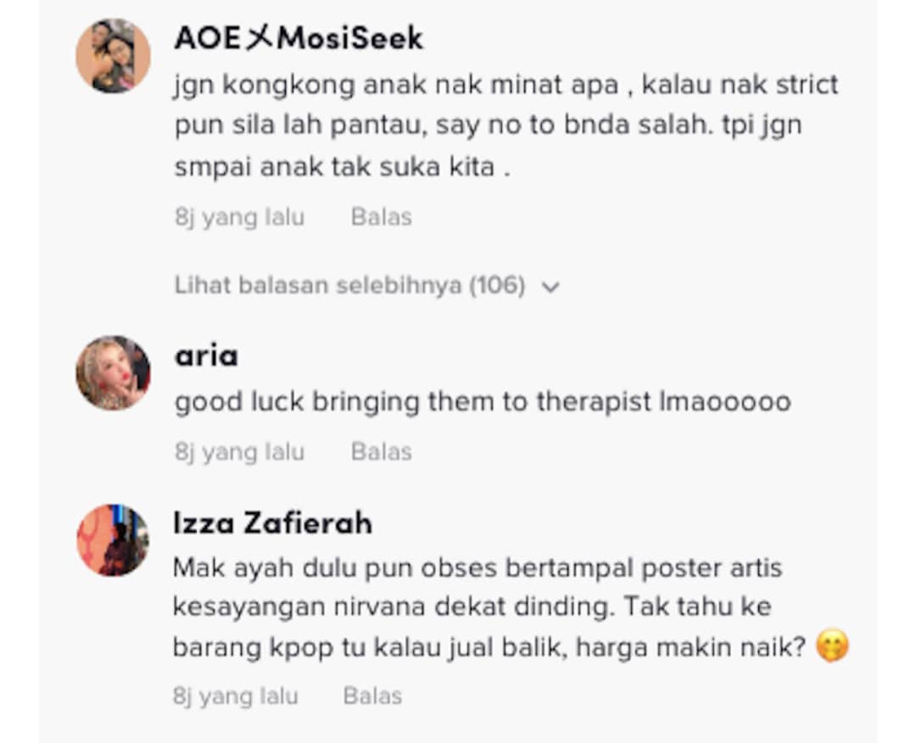Screen dimensions: 916x743
Task: Select aria's therapist comment text
Action: click(483, 402)
